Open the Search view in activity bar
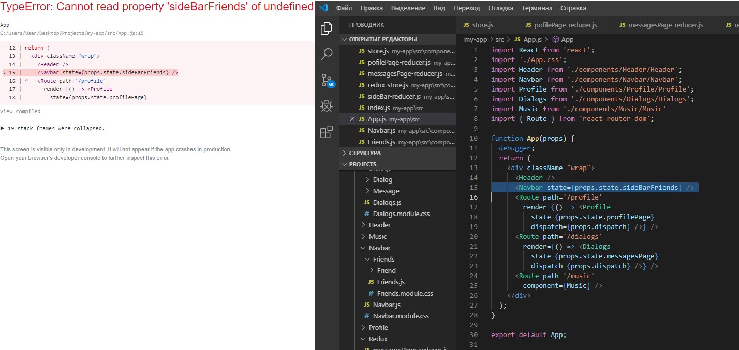This screenshot has width=739, height=350. (x=327, y=54)
